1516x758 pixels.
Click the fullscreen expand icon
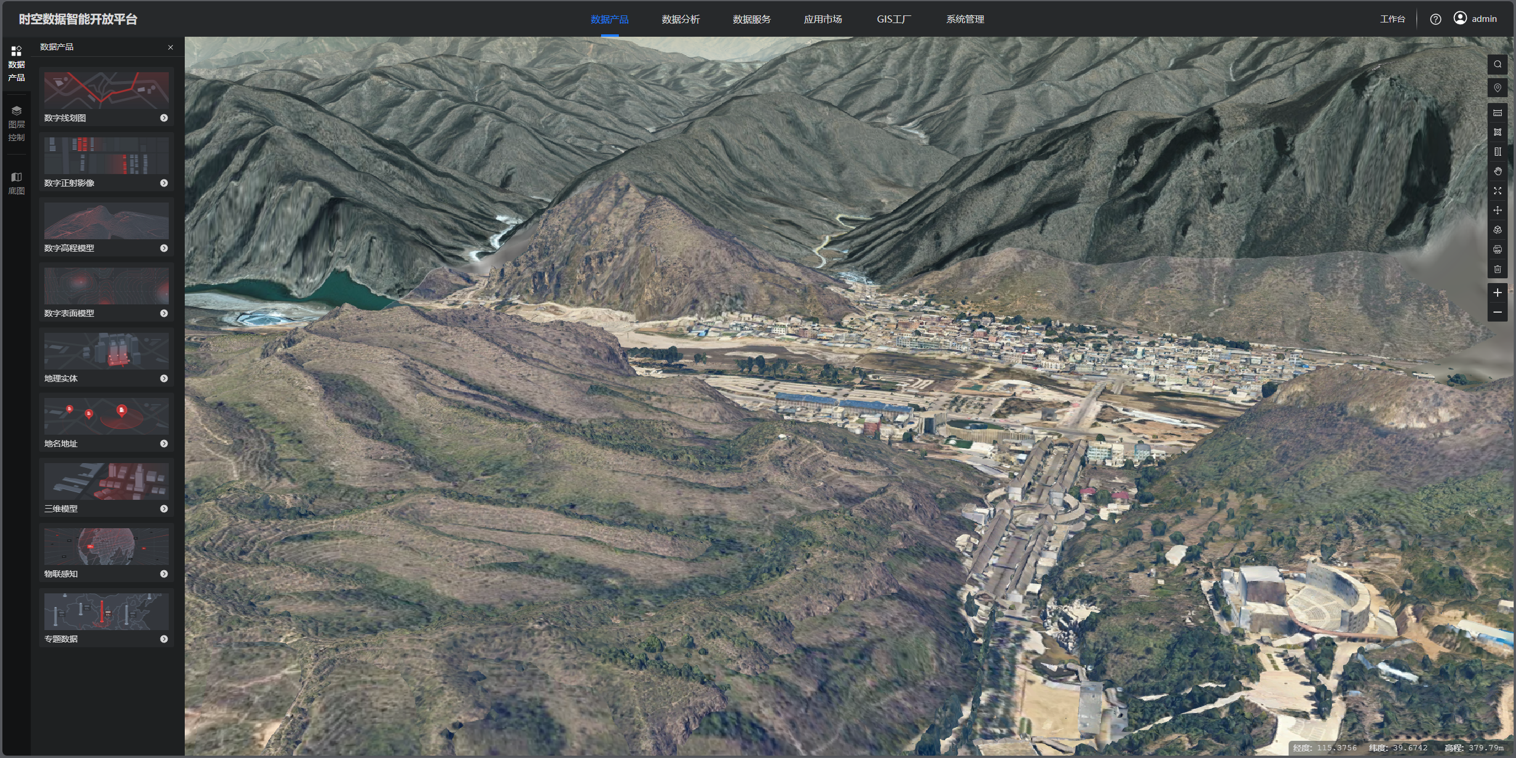(1497, 191)
